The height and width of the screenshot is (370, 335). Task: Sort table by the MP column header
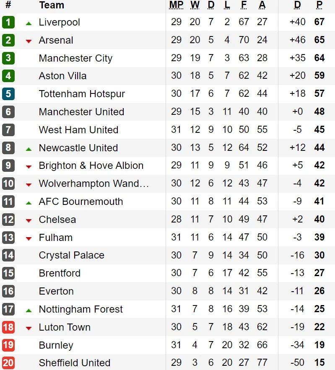pos(176,5)
